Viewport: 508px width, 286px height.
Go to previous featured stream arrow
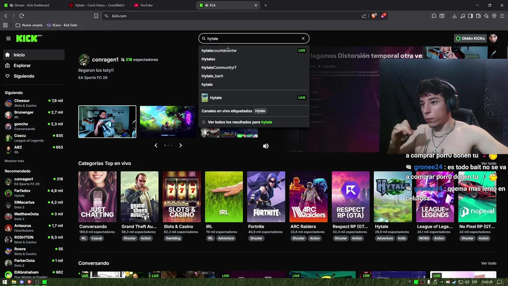tap(156, 145)
